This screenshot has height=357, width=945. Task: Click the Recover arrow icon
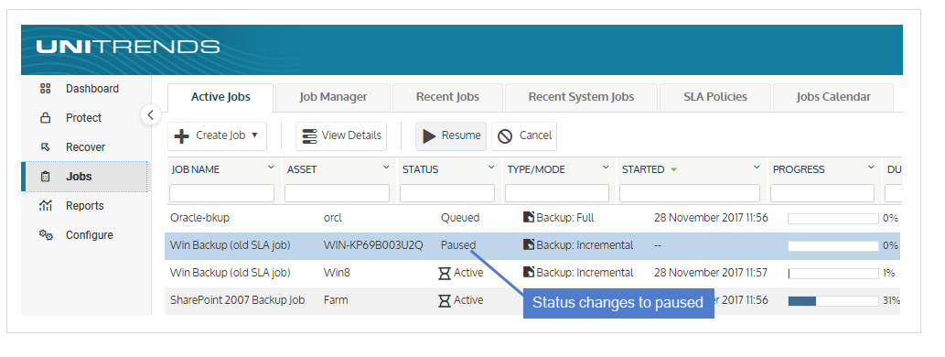[x=45, y=147]
